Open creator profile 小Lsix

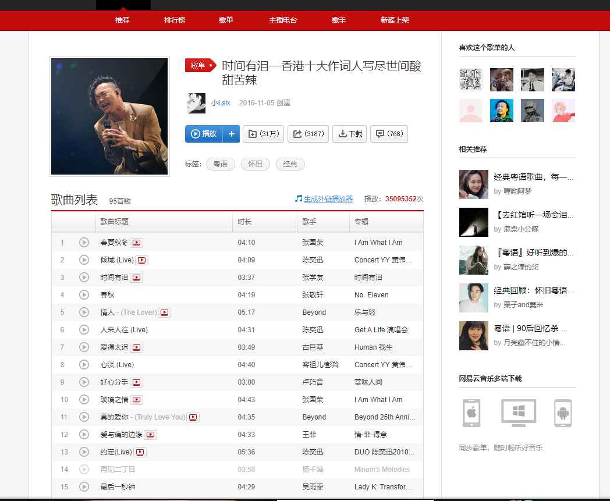[220, 103]
